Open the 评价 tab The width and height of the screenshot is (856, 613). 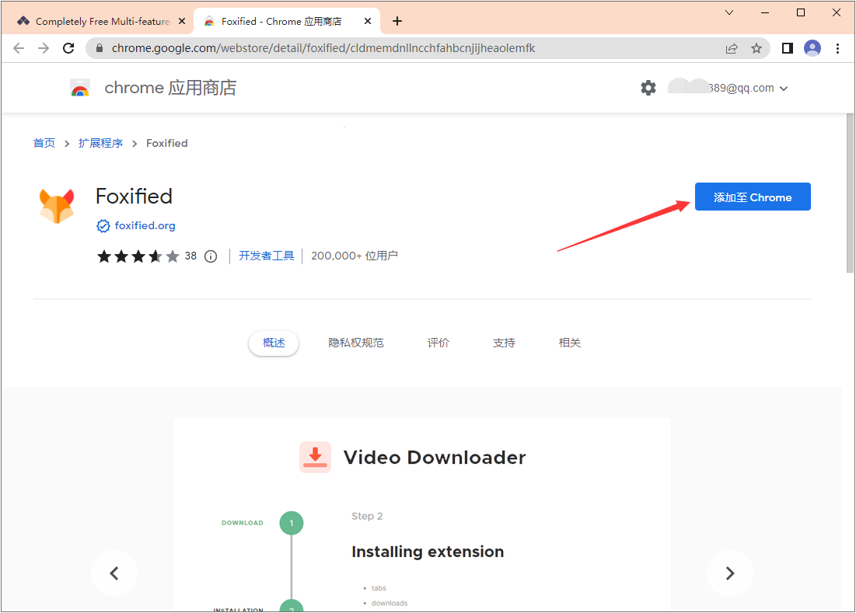point(438,343)
